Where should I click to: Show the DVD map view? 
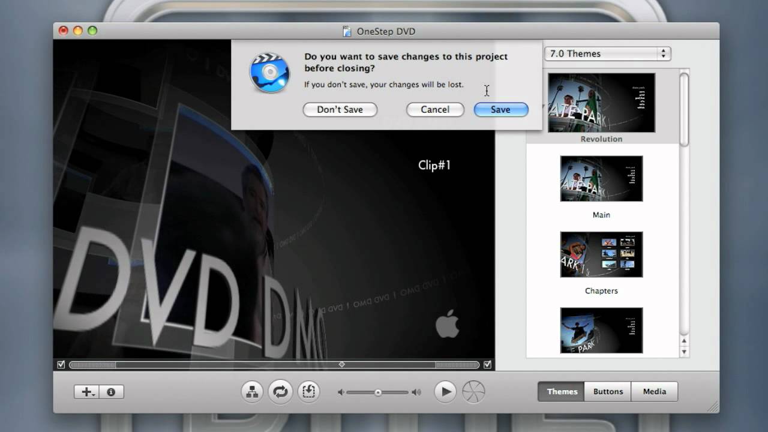click(253, 392)
